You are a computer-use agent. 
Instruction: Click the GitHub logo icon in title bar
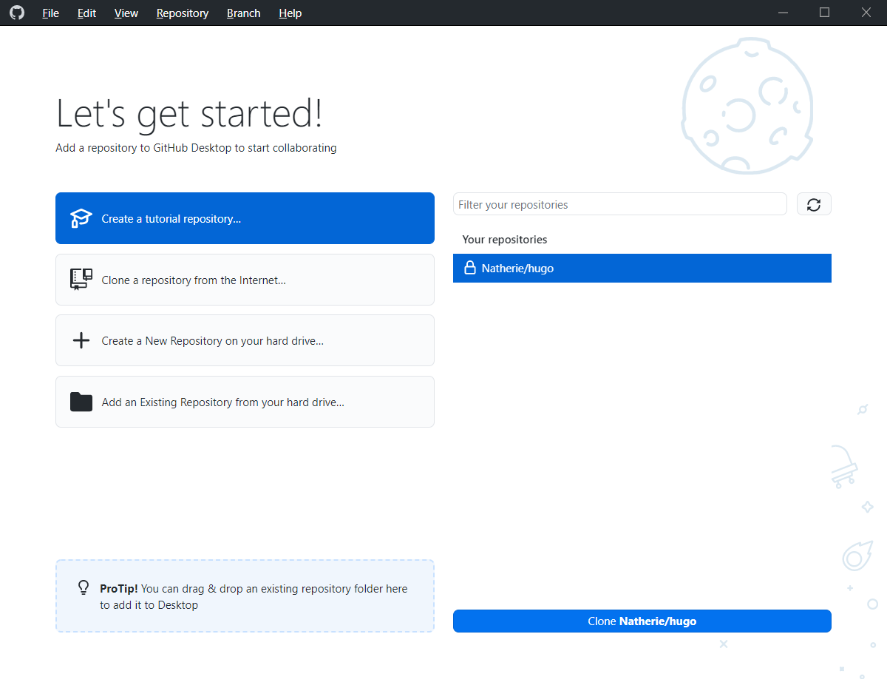16,13
